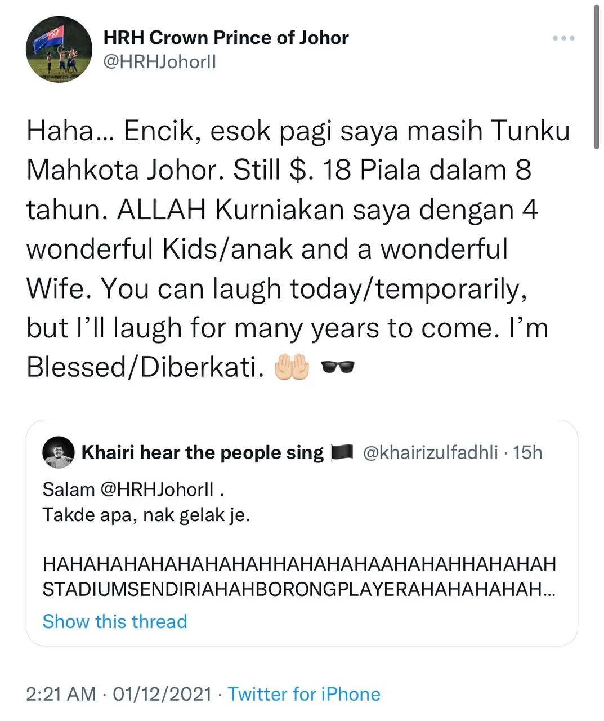This screenshot has width=604, height=721.
Task: Open the @khairizulfadhli handle in quoted tweet
Action: coord(431,452)
